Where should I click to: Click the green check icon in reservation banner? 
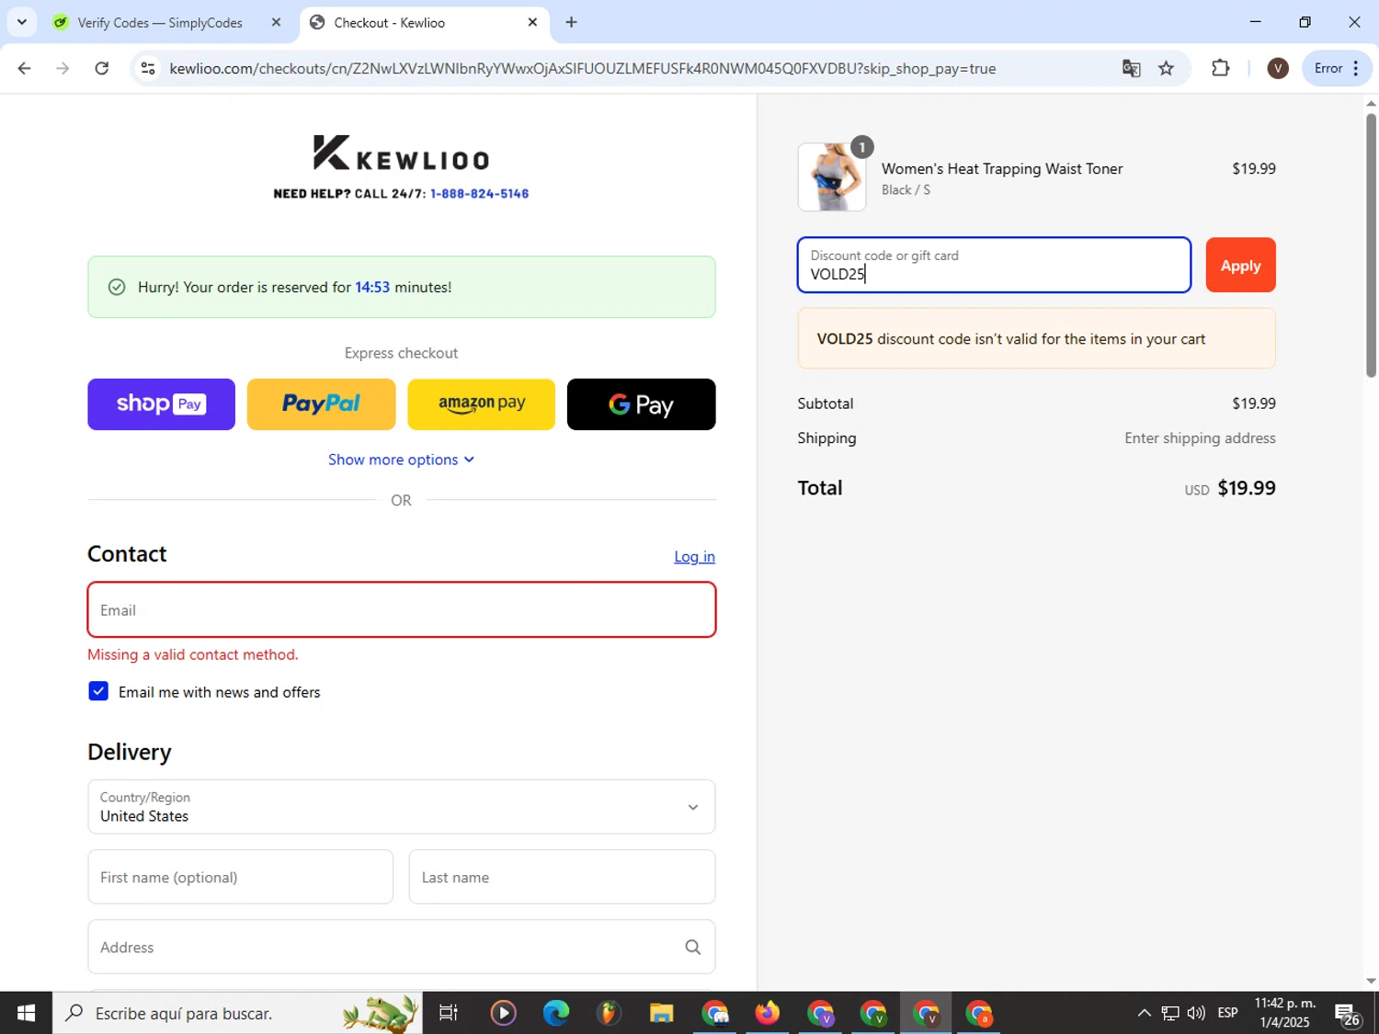(x=117, y=287)
